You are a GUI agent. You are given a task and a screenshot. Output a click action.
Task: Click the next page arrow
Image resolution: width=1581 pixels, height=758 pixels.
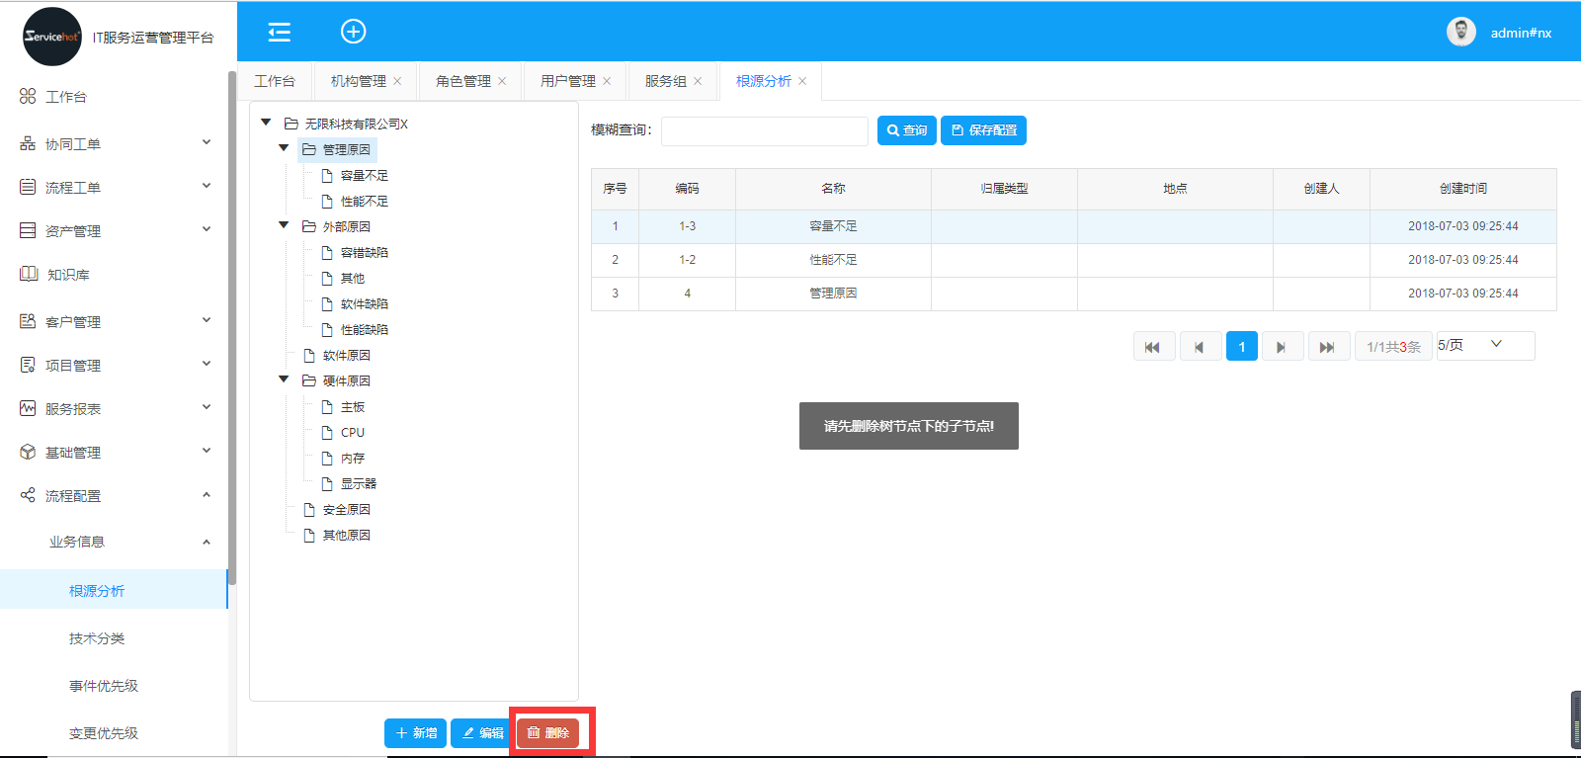click(1282, 347)
